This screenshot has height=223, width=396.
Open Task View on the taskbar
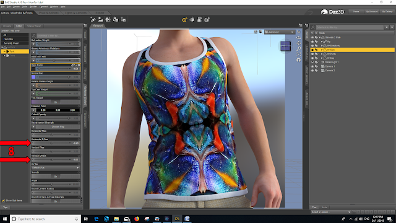point(86,219)
